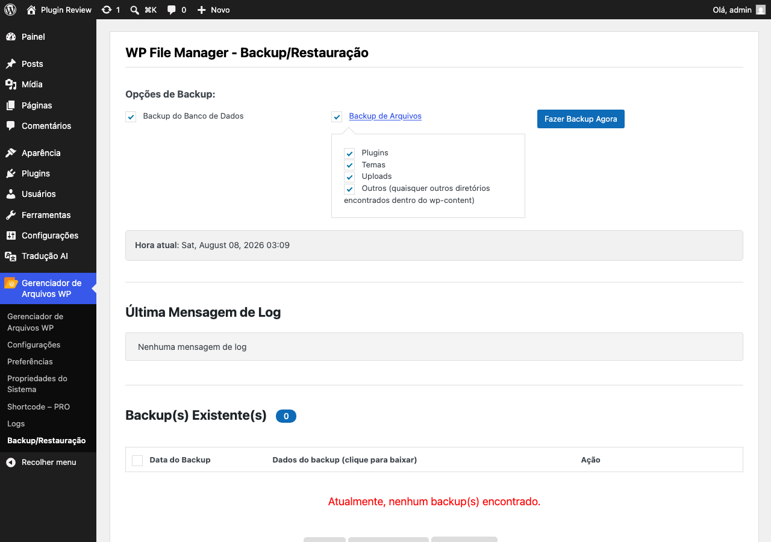Uncheck the Plugins backup checkbox

349,154
